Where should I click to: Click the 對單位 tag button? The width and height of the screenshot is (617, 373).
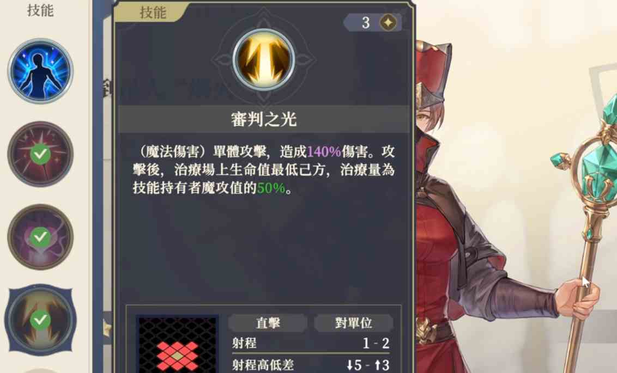[x=353, y=323]
